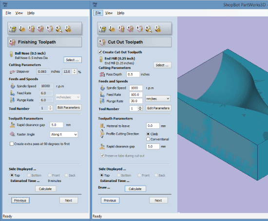This screenshot has height=221, width=268.
Task: Click step 6 icon in Cut Out Toolpath window
Action: (x=149, y=29)
